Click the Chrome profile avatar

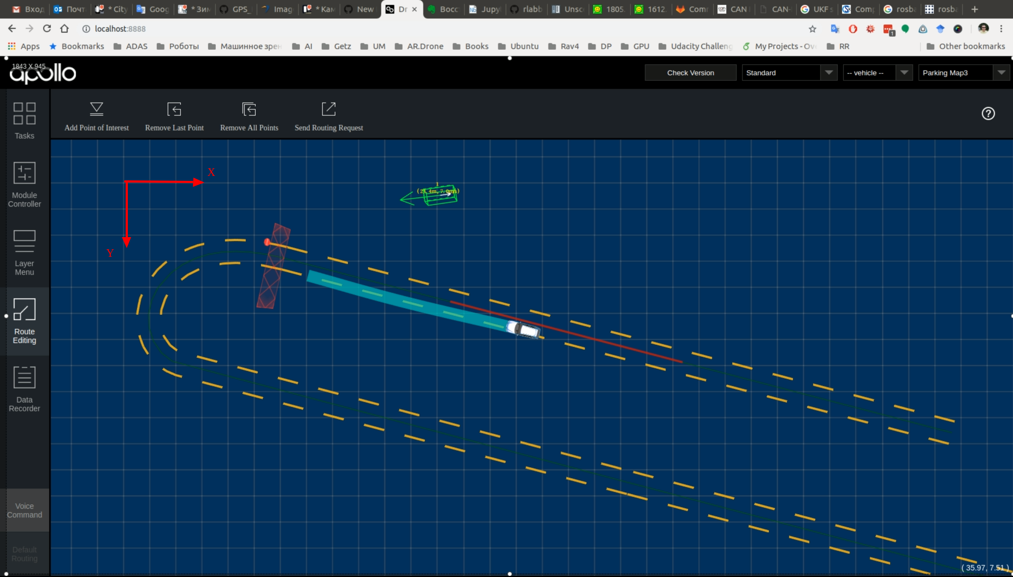pos(983,28)
